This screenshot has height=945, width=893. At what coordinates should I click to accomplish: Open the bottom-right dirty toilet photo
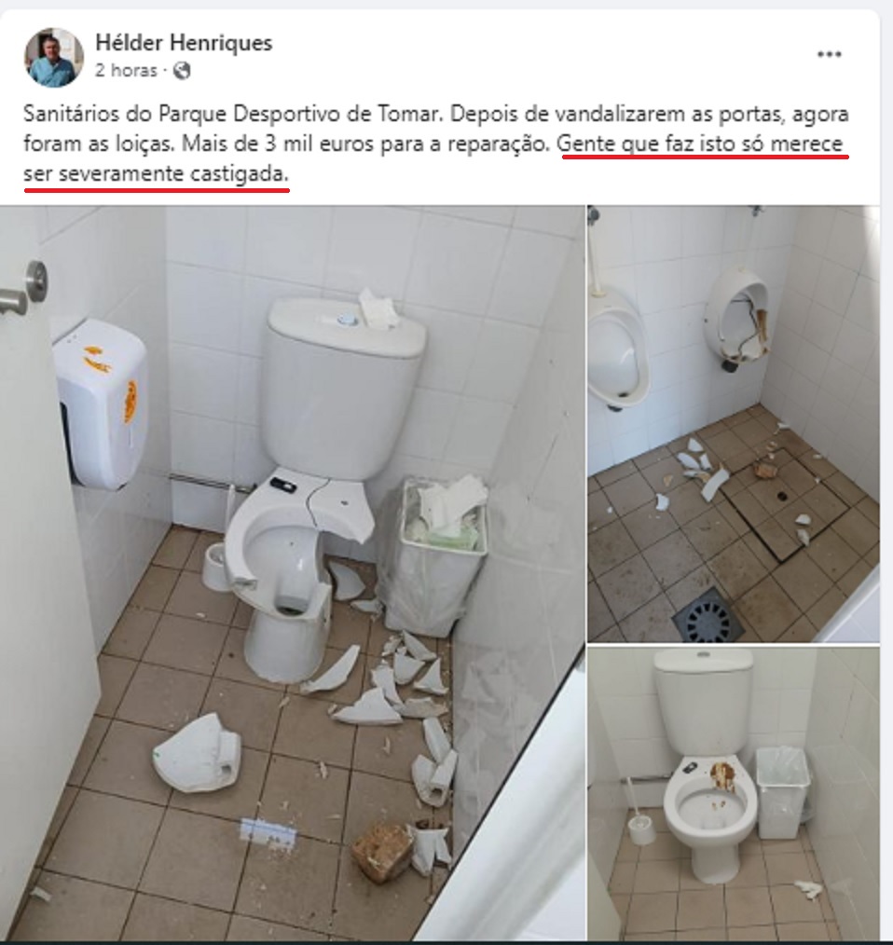click(734, 792)
